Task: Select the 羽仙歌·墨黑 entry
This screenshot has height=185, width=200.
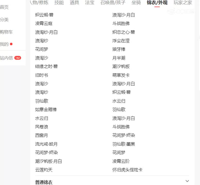Action: tap(124, 144)
